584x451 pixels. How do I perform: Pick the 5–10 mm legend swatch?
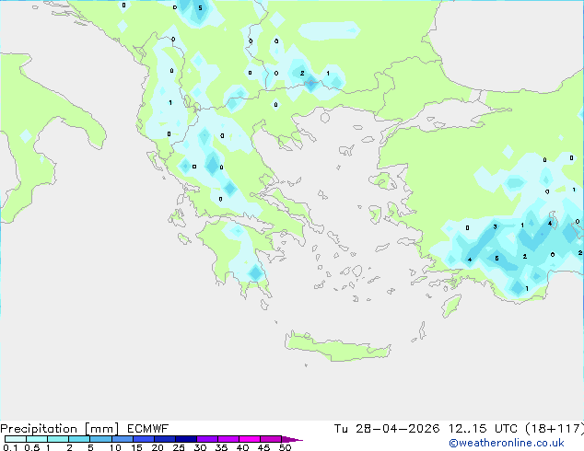(100, 439)
